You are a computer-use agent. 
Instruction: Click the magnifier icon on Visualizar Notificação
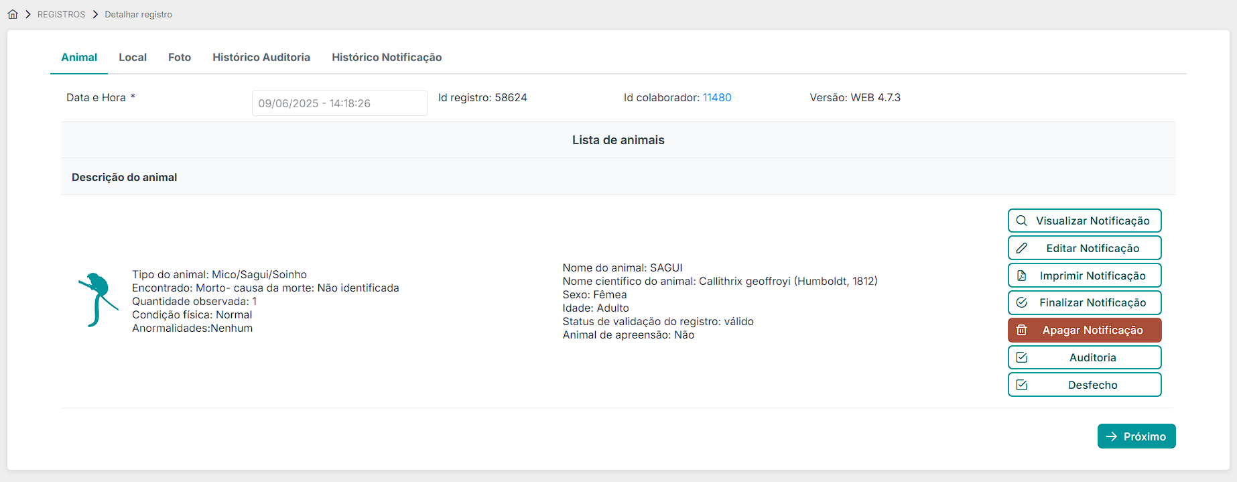click(1021, 221)
